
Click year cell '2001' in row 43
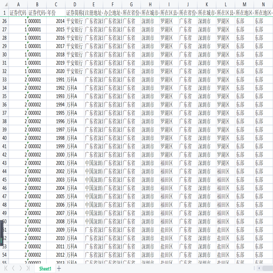click(x=56, y=163)
